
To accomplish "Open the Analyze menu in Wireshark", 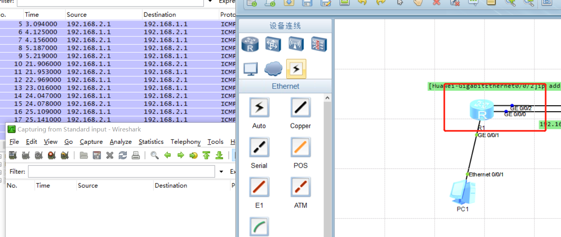I will click(120, 142).
